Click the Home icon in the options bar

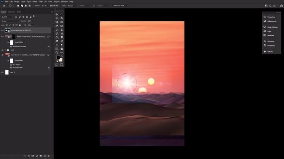[4, 6]
